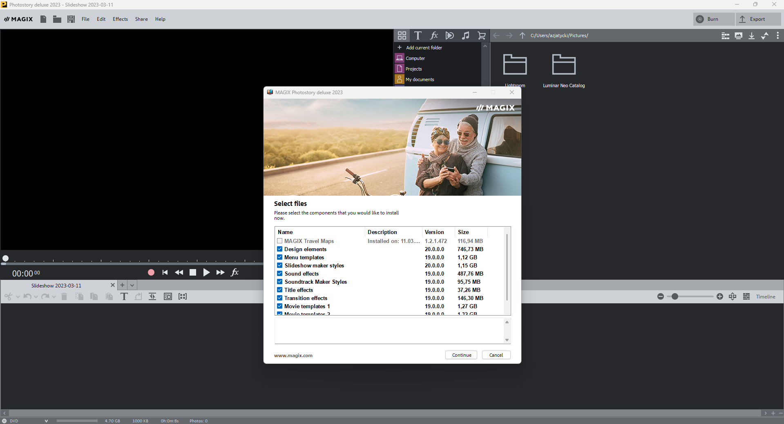Open the music note audio tab
The image size is (784, 424).
pos(466,35)
